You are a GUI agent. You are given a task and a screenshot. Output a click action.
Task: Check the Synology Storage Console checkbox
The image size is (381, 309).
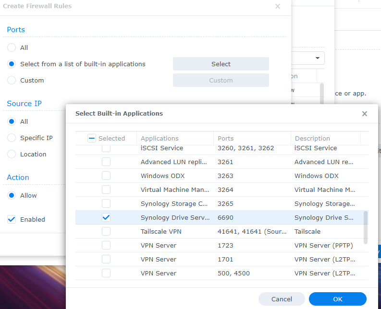pos(106,203)
